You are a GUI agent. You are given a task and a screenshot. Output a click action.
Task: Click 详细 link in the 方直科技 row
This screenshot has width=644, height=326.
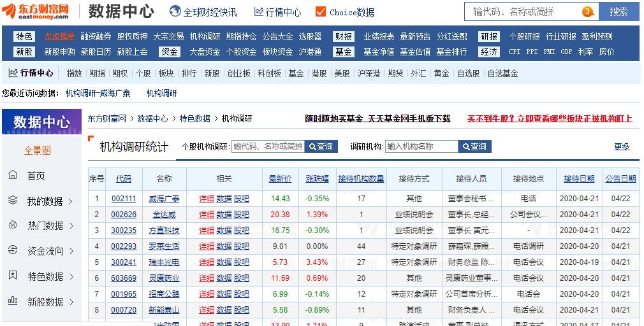tap(207, 230)
